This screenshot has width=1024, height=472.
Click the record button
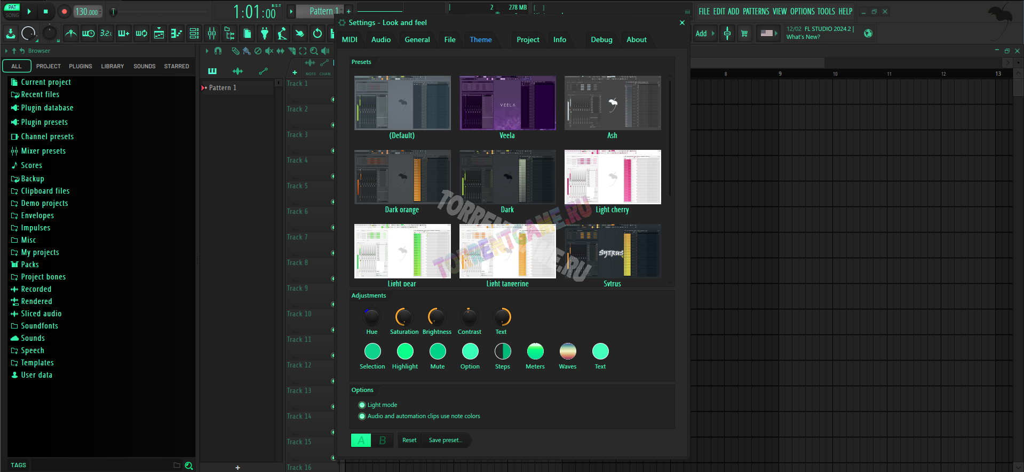coord(64,11)
